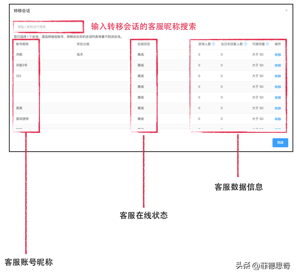This screenshot has width=297, height=276.
Task: Click the info icon beside 咨询人数 header
Action: pyautogui.click(x=213, y=43)
